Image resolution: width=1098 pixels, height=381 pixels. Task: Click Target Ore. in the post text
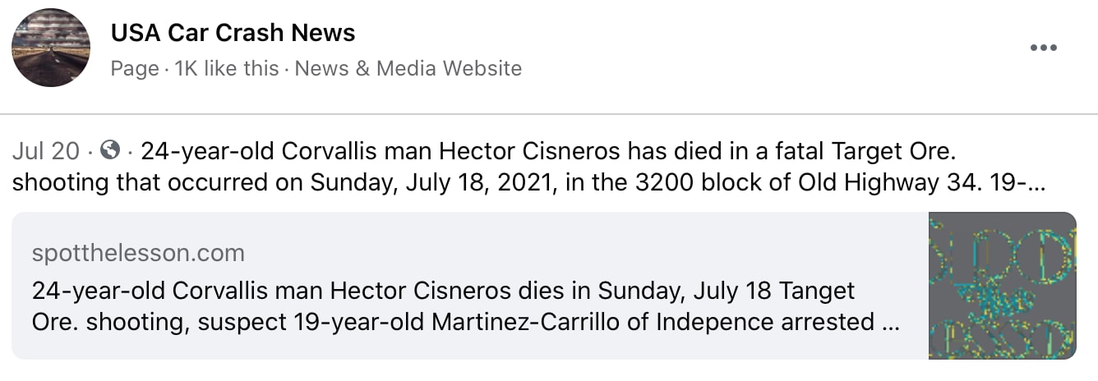tap(895, 152)
